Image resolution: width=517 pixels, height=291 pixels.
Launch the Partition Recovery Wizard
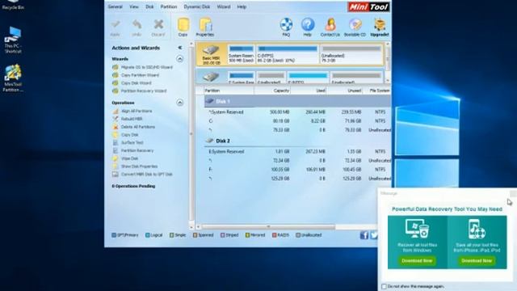coord(140,91)
